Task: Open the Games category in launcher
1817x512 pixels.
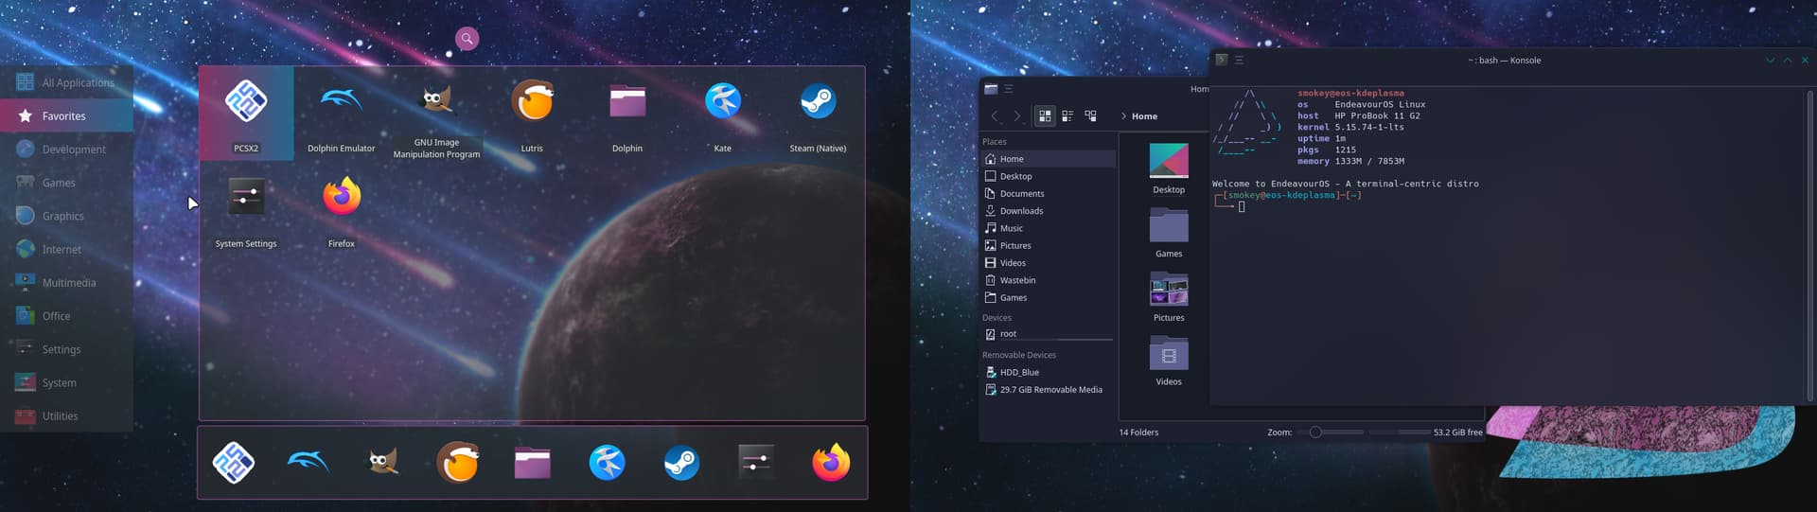Action: [66, 183]
